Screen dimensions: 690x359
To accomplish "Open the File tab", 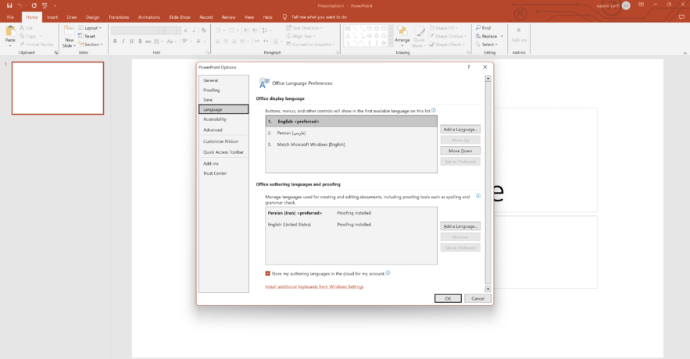I will (10, 17).
